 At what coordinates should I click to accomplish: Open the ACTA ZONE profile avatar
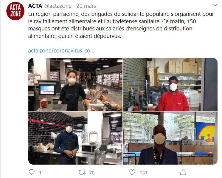[15, 11]
